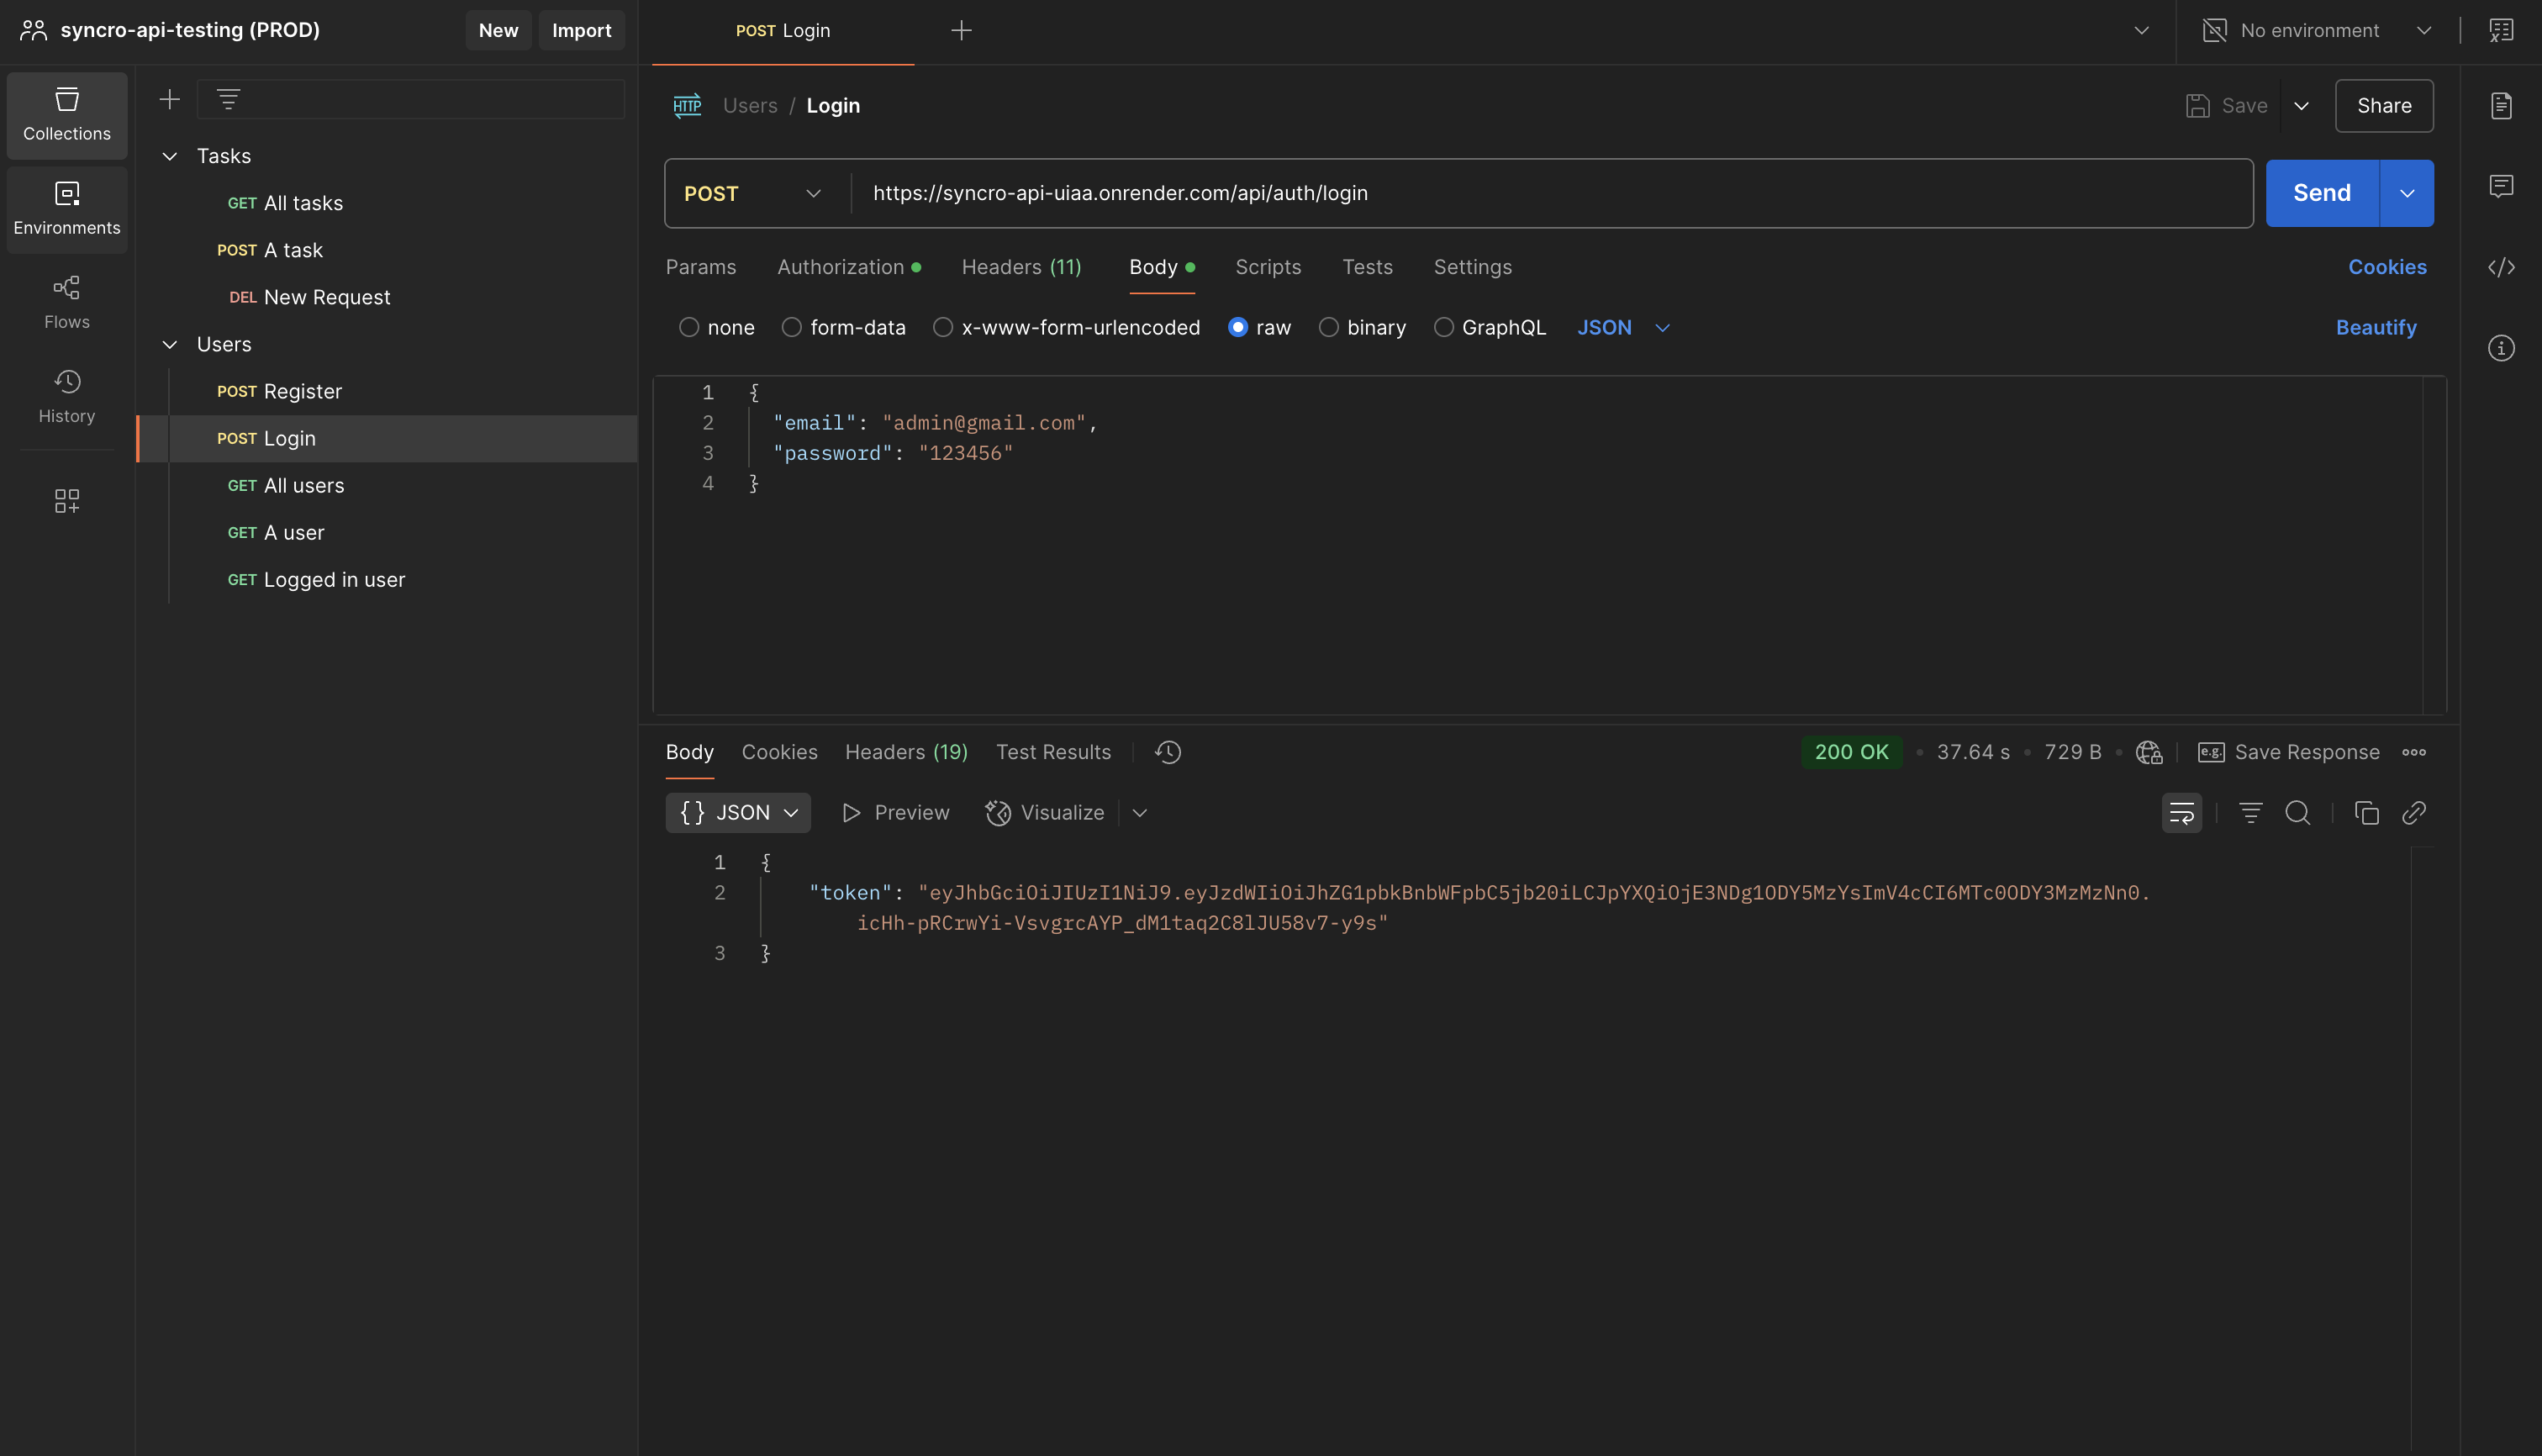2542x1456 pixels.
Task: Switch to the response Headers (19) tab
Action: point(906,752)
